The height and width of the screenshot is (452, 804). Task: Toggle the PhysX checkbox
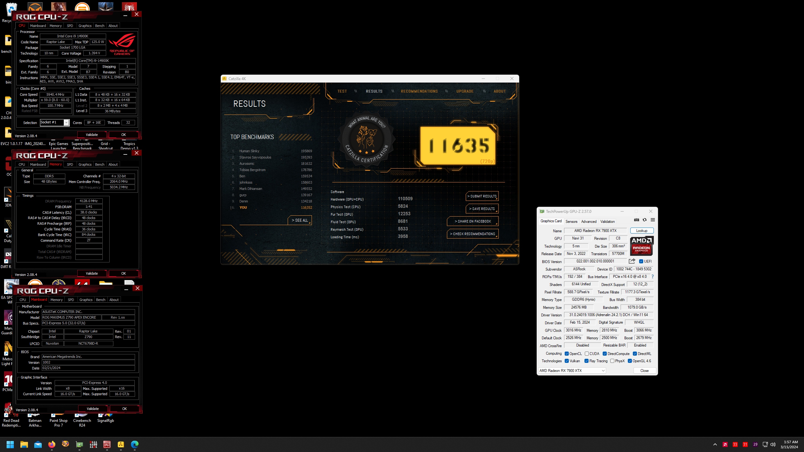pos(612,361)
